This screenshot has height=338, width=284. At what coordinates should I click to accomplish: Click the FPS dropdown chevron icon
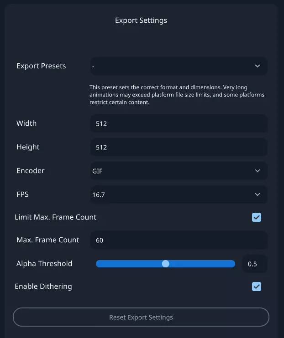point(258,195)
